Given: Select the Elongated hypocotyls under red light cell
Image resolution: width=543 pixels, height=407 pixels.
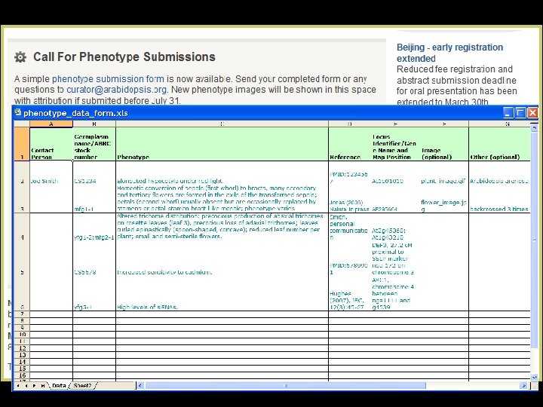Looking at the screenshot, I should 222,173.
